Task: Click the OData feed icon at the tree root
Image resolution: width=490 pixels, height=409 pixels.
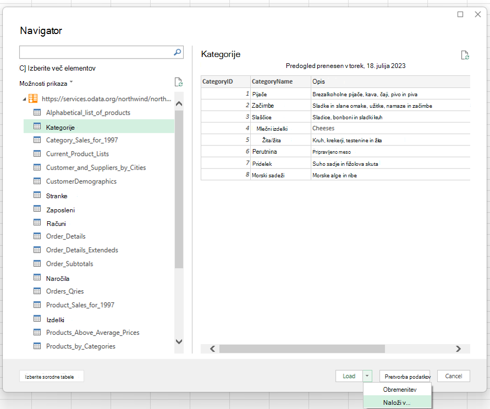Action: (33, 99)
